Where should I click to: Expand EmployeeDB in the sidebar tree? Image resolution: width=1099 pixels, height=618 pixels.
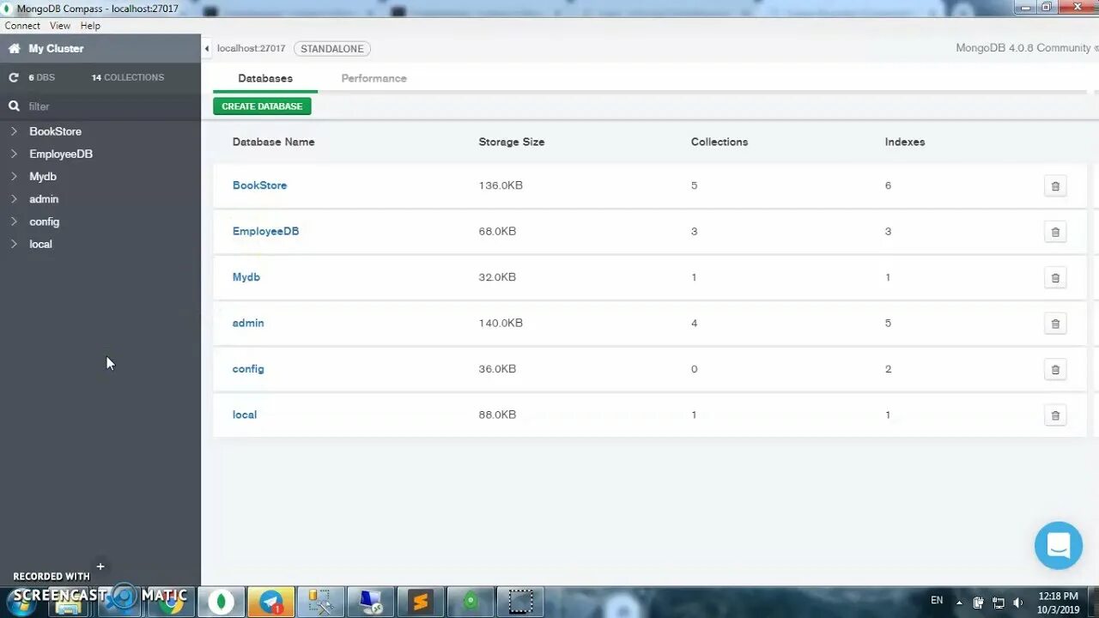[x=14, y=154]
